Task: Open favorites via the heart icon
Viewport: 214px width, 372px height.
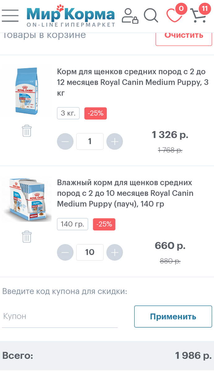Action: coord(175,16)
